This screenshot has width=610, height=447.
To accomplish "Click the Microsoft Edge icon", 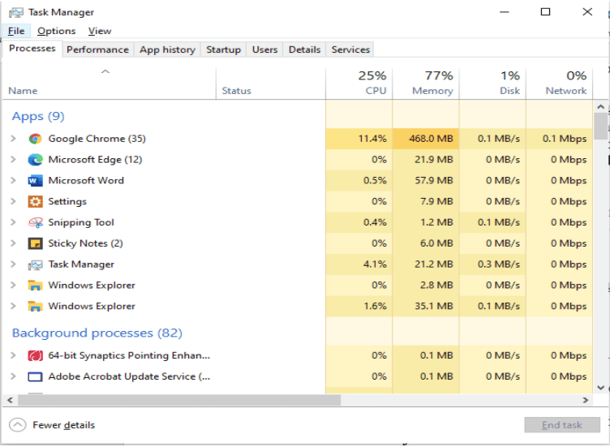I will pyautogui.click(x=35, y=160).
